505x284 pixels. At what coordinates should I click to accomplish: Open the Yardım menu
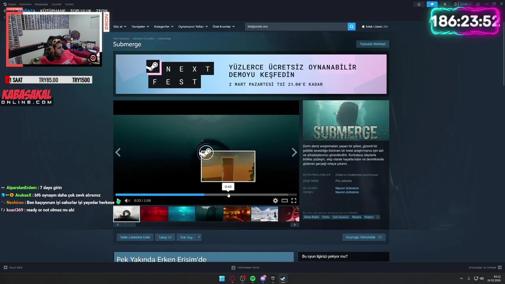point(69,4)
